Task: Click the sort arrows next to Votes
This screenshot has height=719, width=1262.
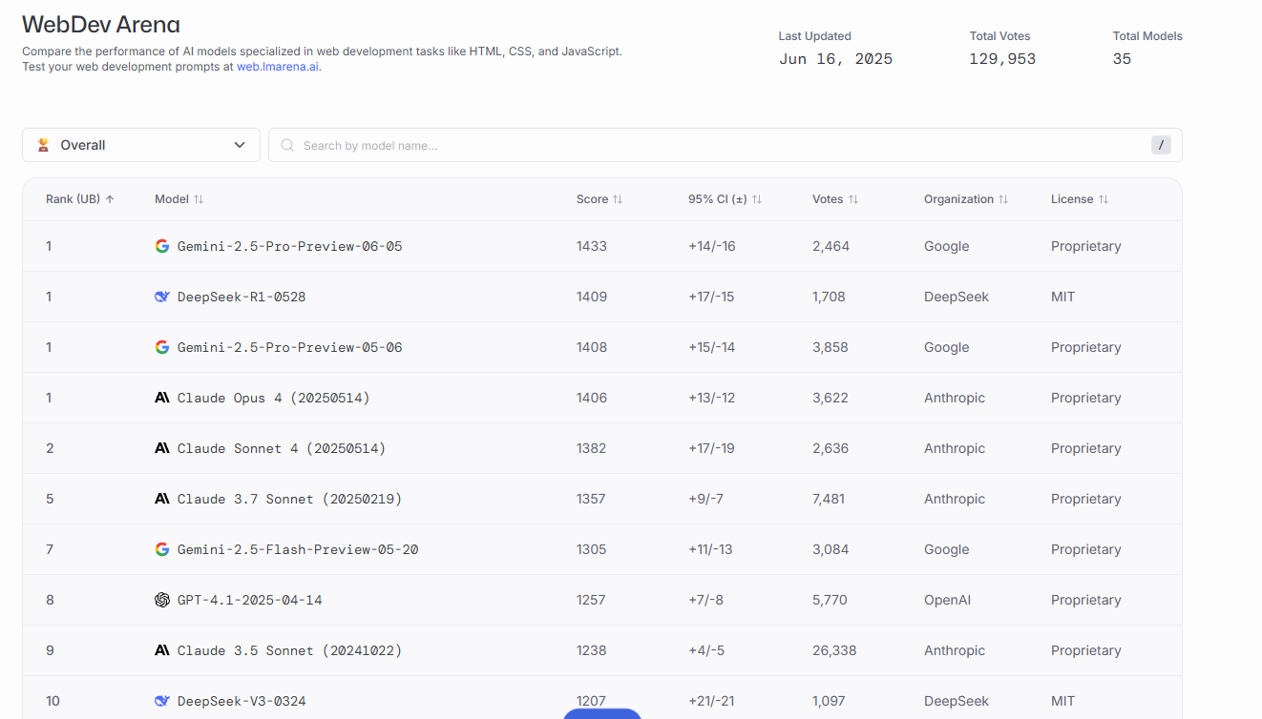Action: pos(853,199)
